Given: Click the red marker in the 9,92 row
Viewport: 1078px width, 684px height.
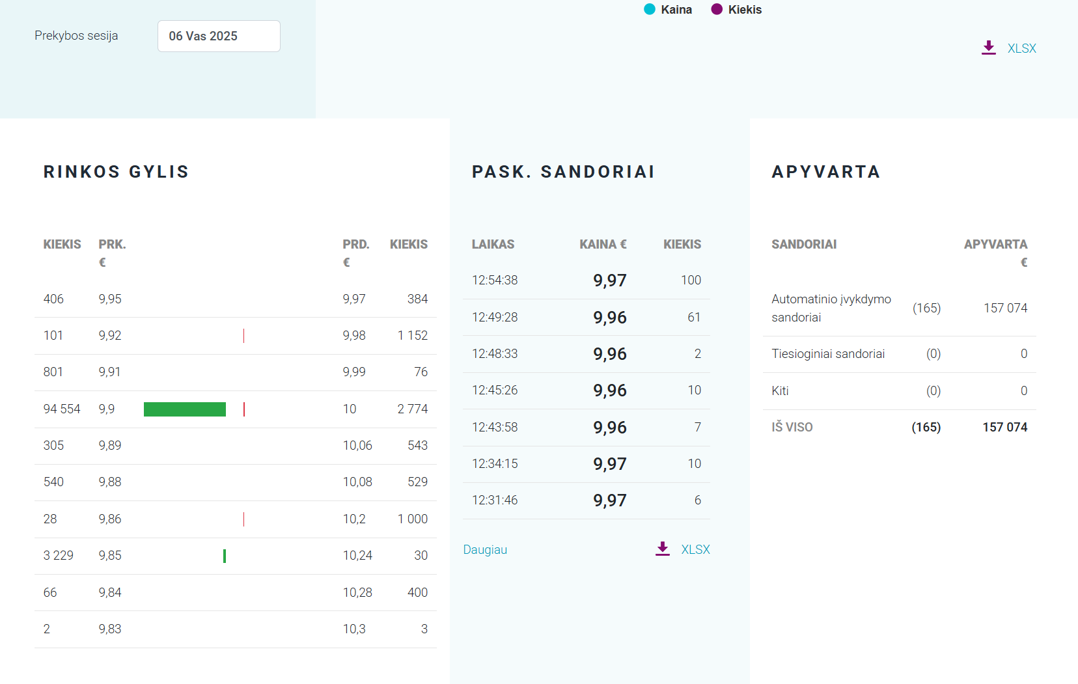Looking at the screenshot, I should pyautogui.click(x=243, y=336).
